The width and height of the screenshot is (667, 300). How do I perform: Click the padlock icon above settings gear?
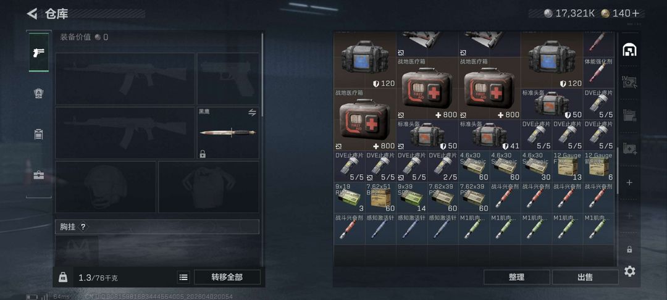tap(629, 249)
